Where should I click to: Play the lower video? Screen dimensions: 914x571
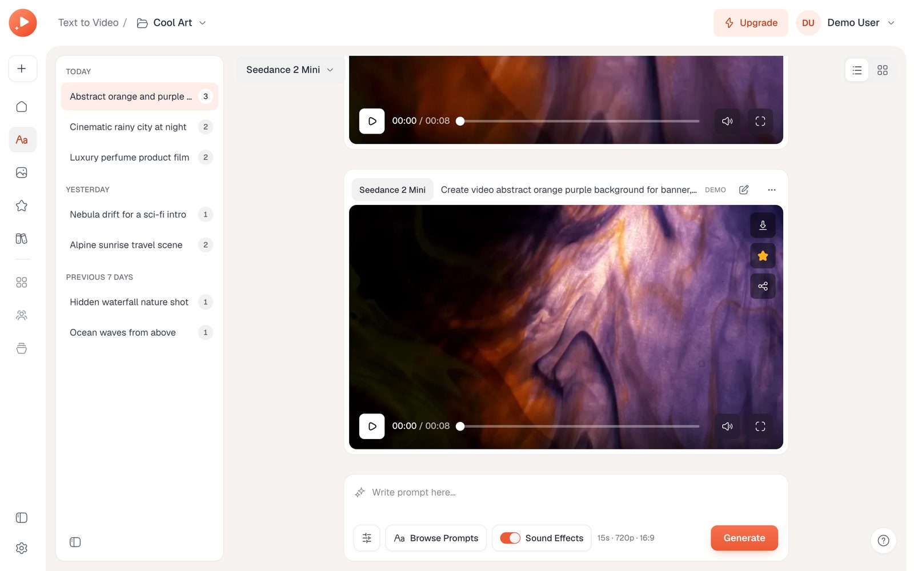click(372, 426)
